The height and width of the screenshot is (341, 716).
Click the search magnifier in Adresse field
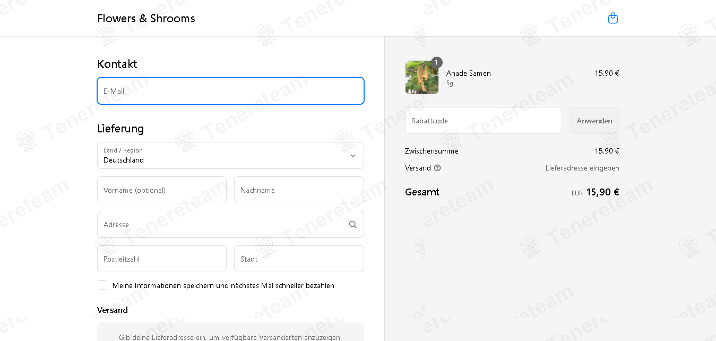[353, 225]
